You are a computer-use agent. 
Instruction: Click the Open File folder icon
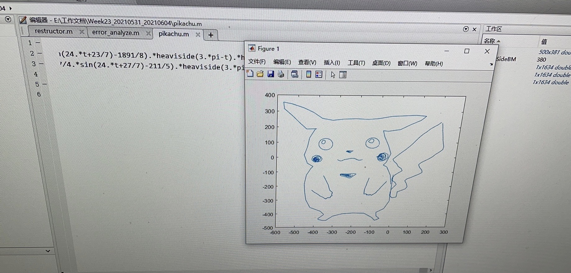[260, 74]
